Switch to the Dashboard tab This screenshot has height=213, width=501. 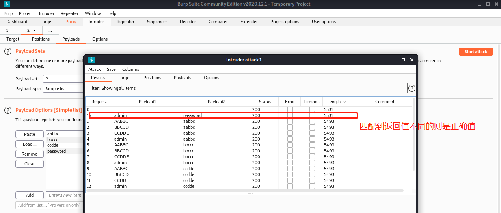pos(17,22)
